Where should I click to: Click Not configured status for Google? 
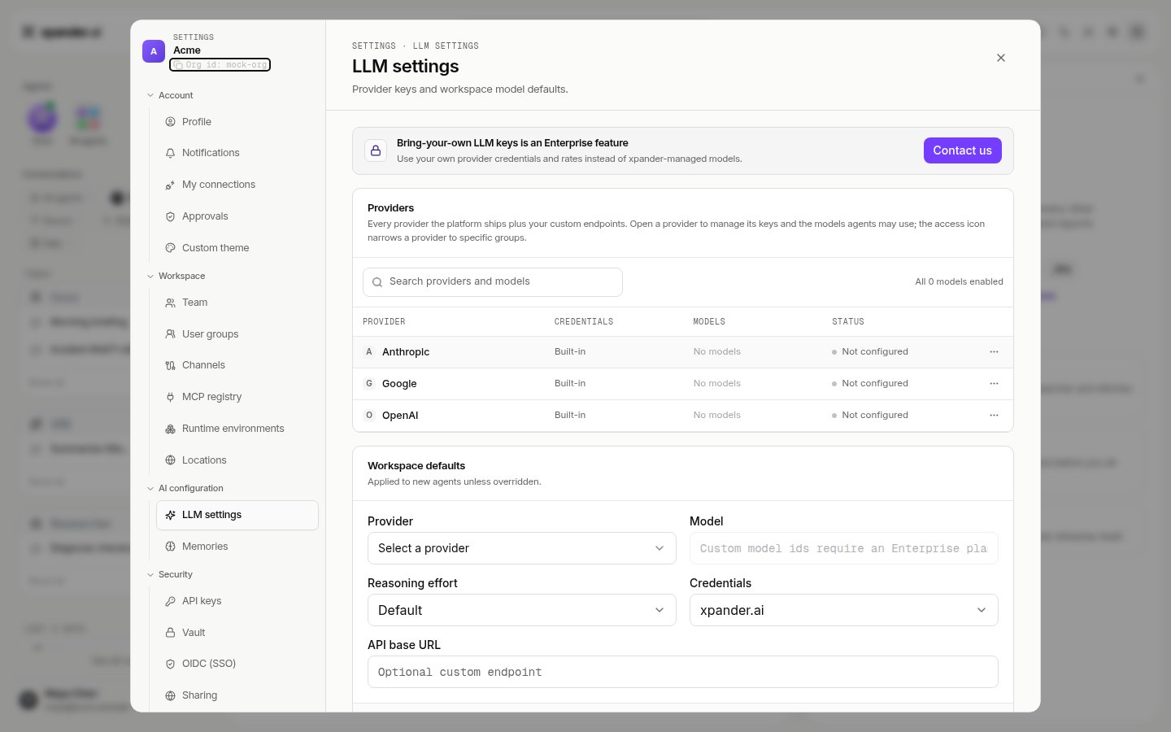pos(870,384)
